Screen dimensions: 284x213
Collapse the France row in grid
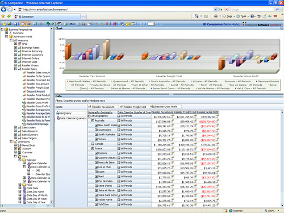[x=93, y=149]
